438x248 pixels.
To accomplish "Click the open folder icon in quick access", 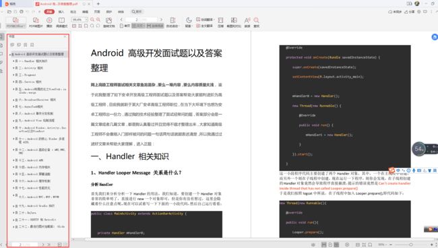I will pyautogui.click(x=9, y=11).
